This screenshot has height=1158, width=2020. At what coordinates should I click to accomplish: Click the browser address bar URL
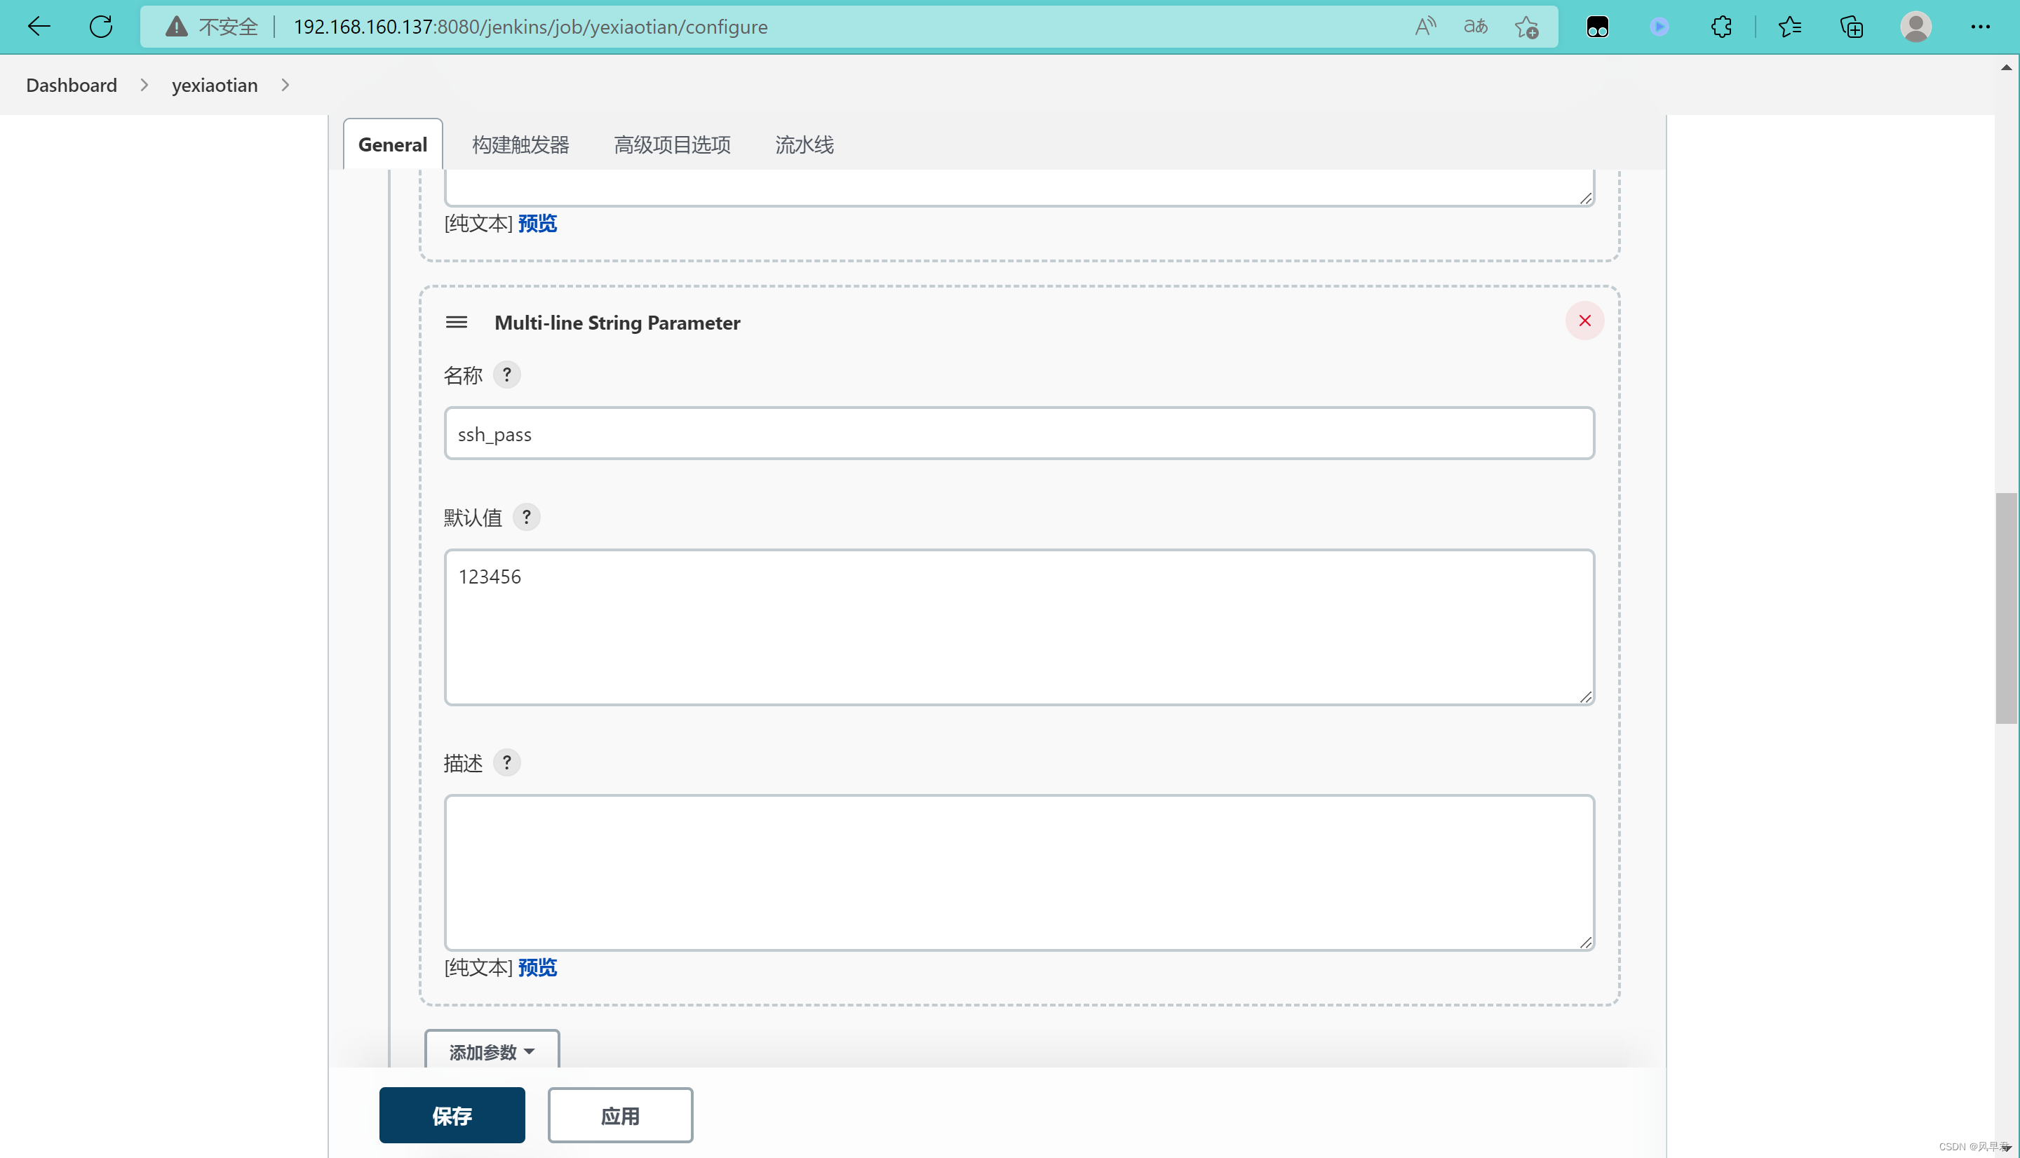coord(530,26)
